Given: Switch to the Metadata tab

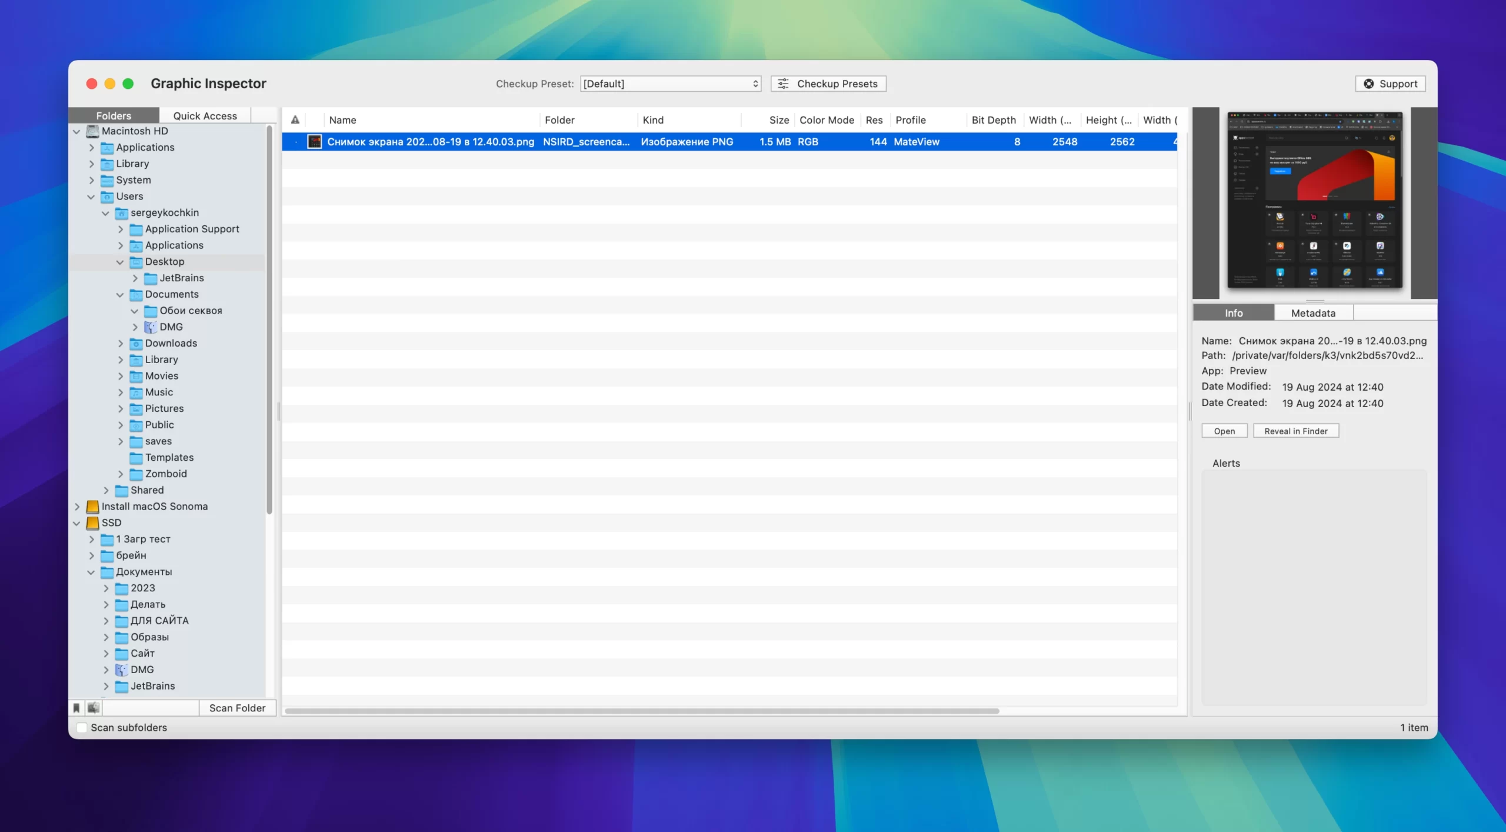Looking at the screenshot, I should (1313, 313).
